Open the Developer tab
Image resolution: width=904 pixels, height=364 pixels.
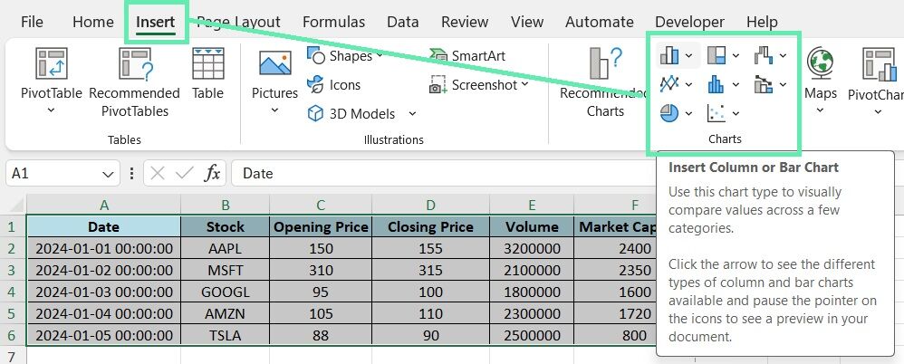click(689, 22)
